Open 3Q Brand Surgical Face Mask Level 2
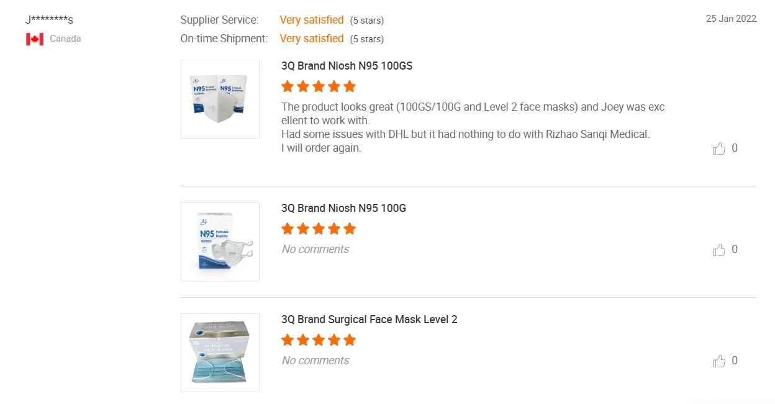 369,319
